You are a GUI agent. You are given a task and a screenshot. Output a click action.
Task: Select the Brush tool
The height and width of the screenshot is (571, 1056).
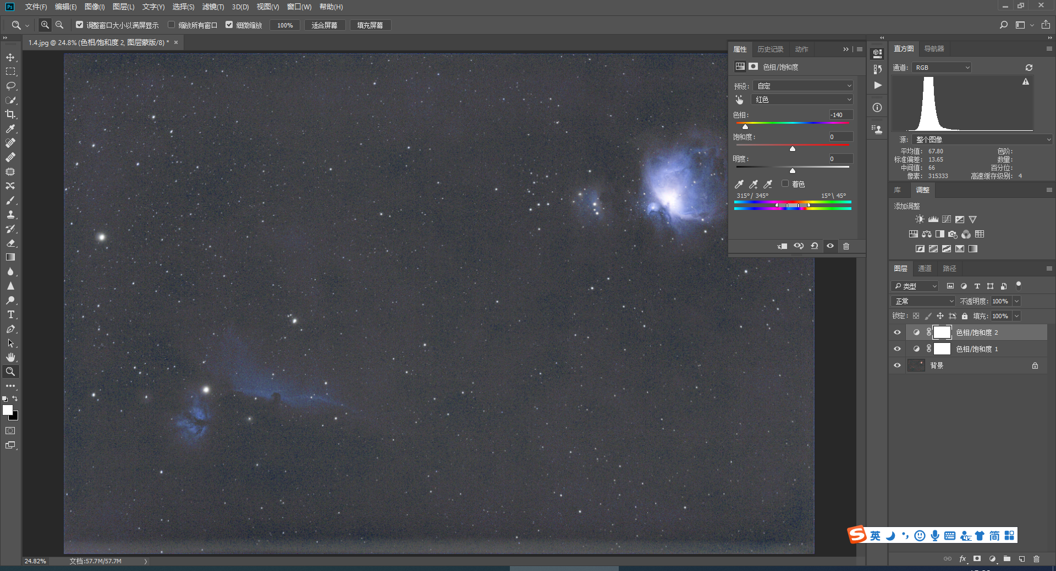click(x=10, y=200)
